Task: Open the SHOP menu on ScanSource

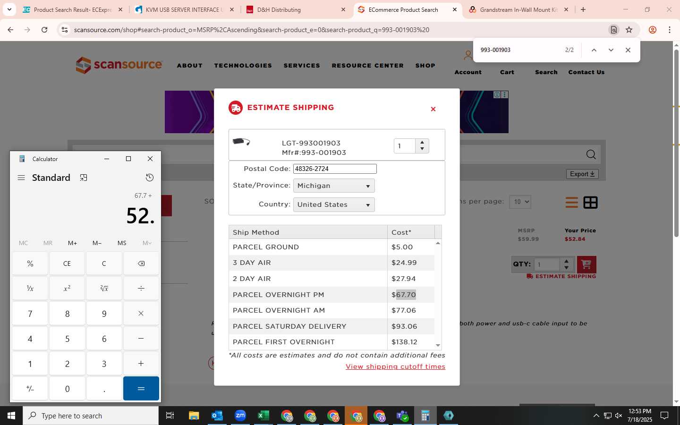Action: [x=425, y=66]
